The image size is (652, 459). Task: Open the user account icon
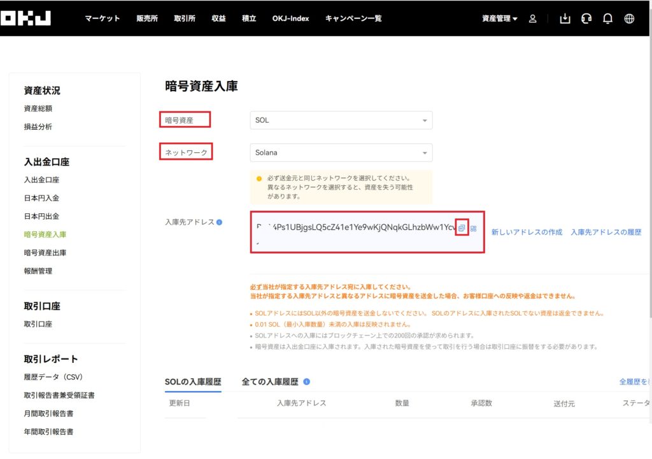pyautogui.click(x=532, y=18)
